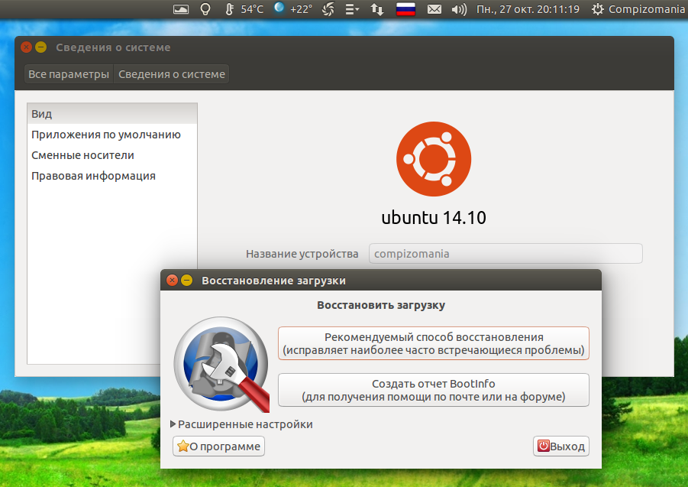The width and height of the screenshot is (688, 487).
Task: Select Приложения по умолчанию in sidebar
Action: pyautogui.click(x=112, y=135)
